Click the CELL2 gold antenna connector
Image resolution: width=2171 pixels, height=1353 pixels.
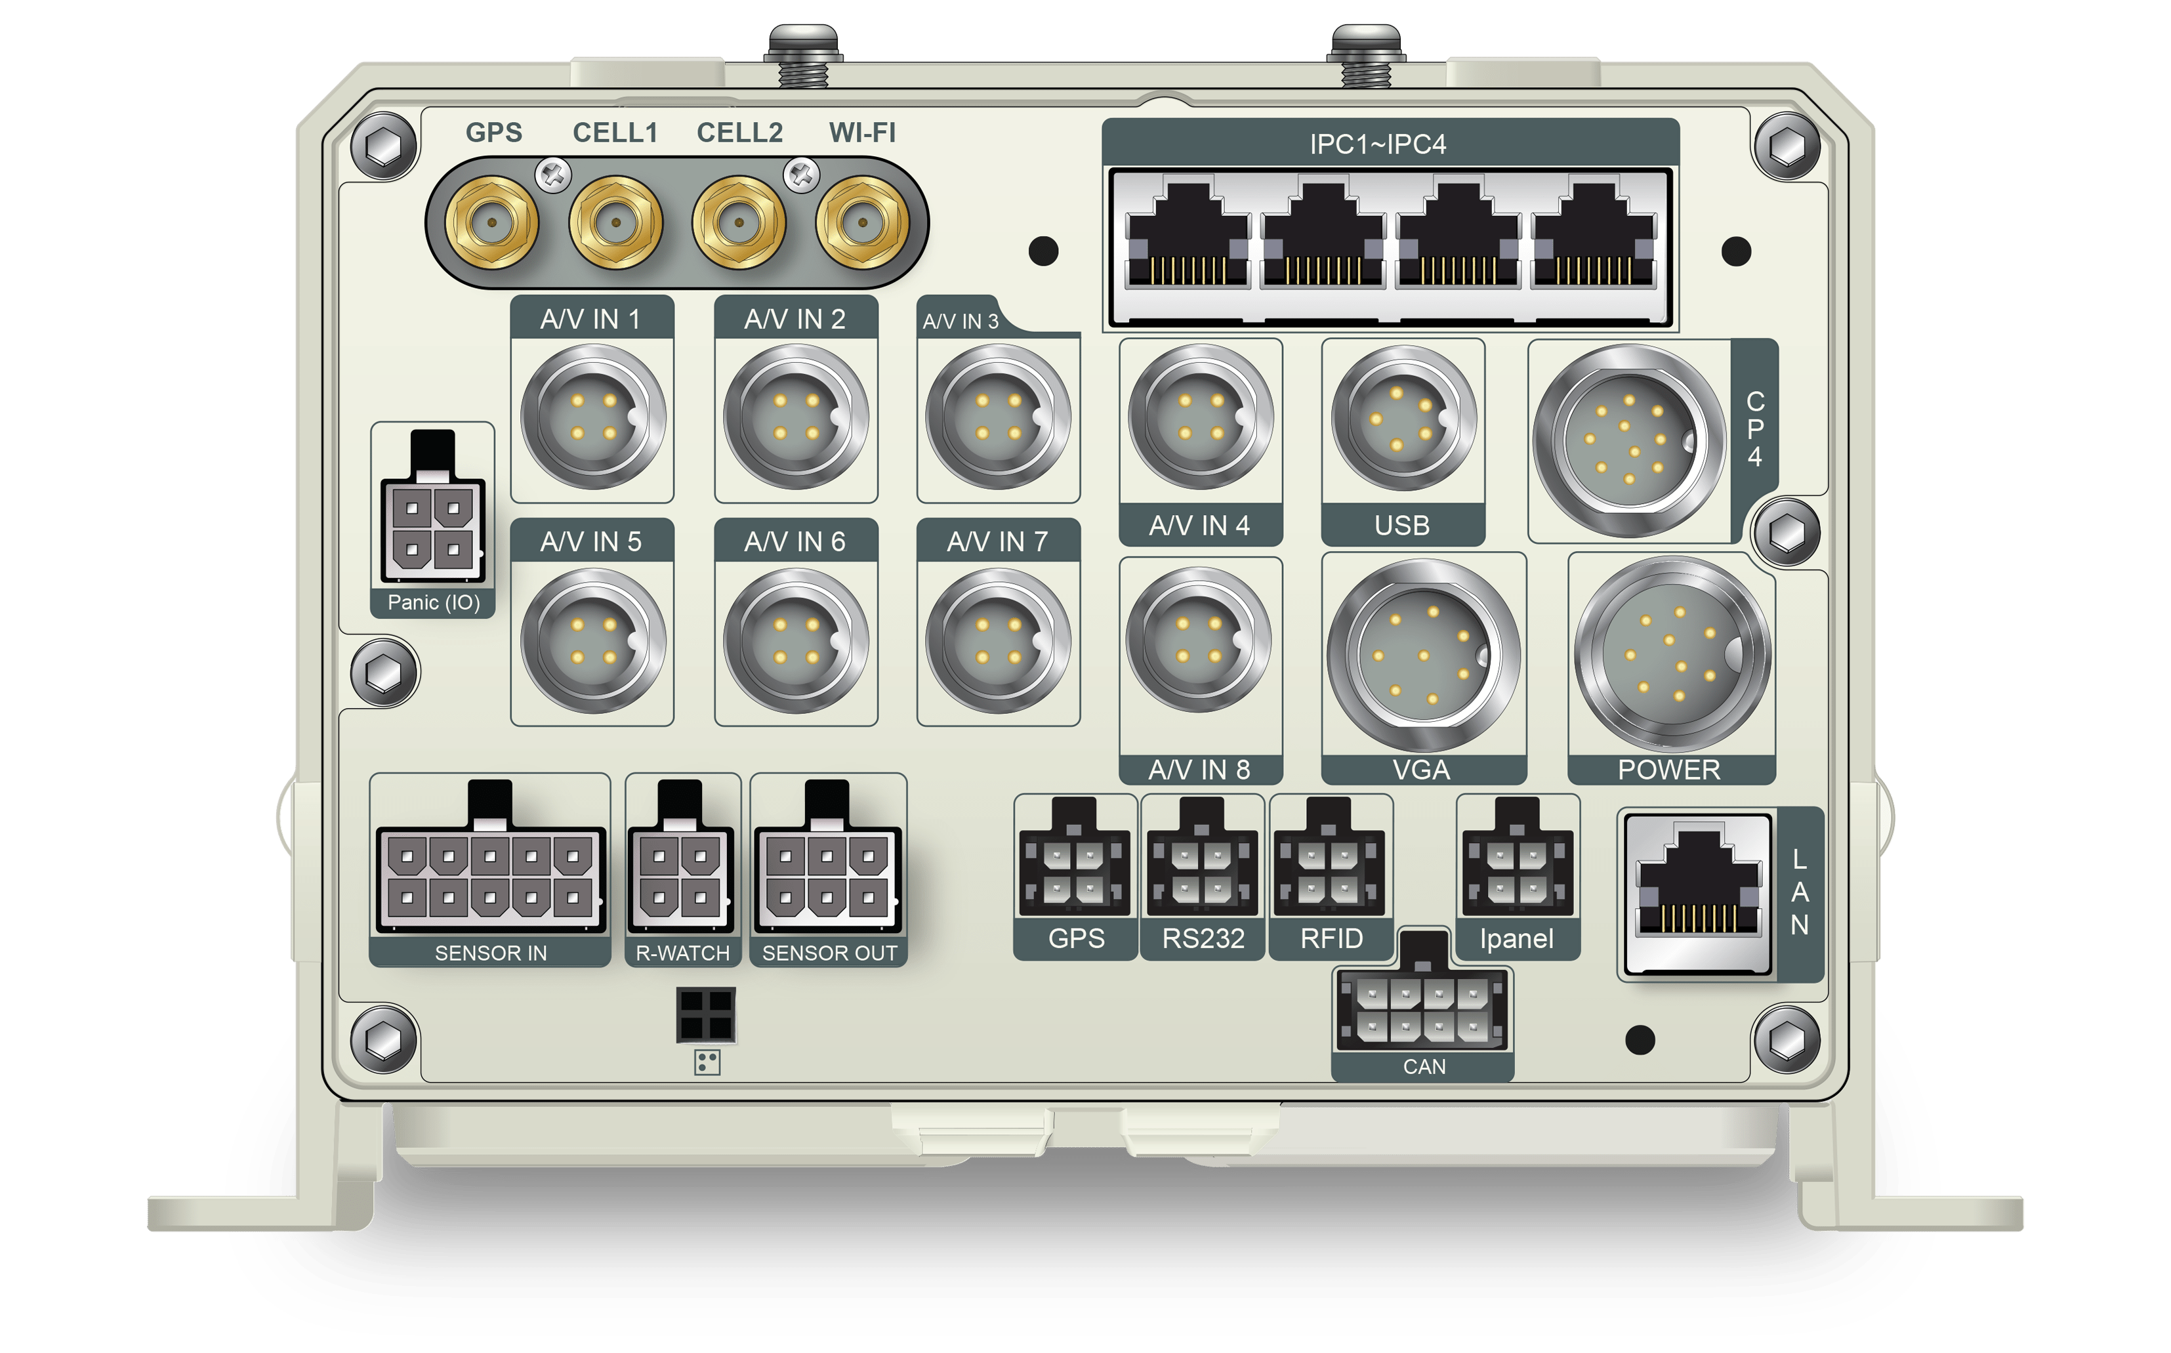(x=739, y=223)
